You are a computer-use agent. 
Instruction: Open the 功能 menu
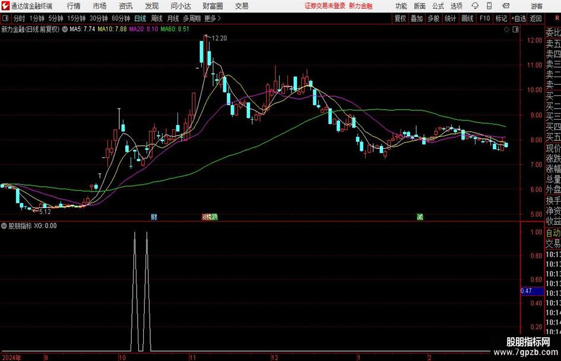point(401,6)
